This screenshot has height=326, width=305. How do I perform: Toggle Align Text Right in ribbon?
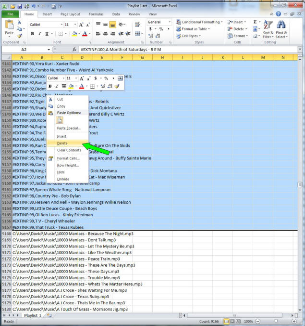point(112,34)
